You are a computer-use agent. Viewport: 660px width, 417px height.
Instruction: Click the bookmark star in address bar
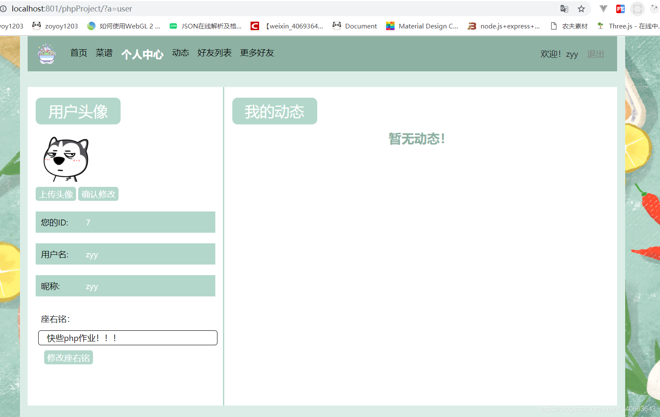pyautogui.click(x=581, y=8)
